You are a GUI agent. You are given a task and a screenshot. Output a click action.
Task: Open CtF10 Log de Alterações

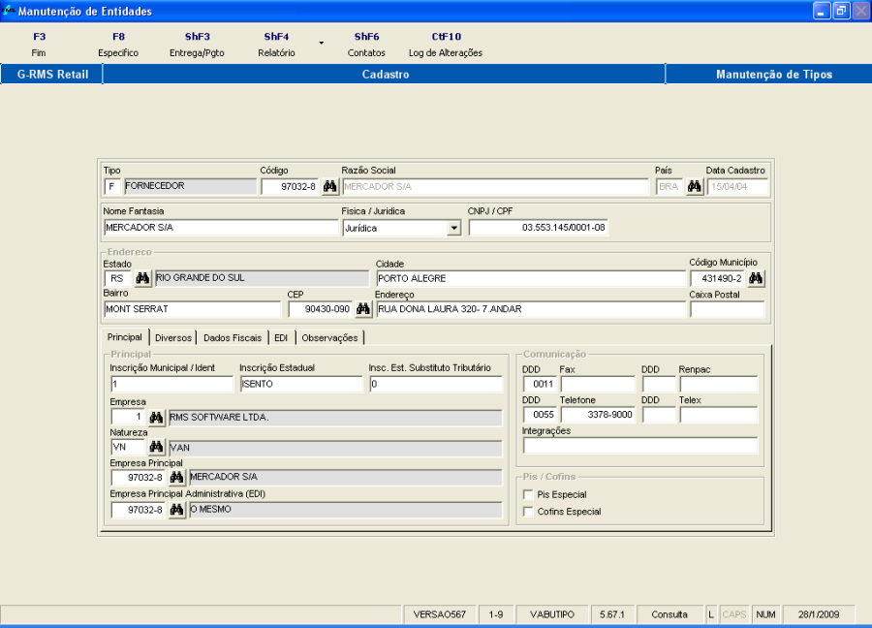click(446, 45)
